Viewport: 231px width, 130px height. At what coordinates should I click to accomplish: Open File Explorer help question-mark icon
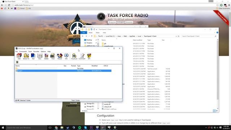click(217, 32)
